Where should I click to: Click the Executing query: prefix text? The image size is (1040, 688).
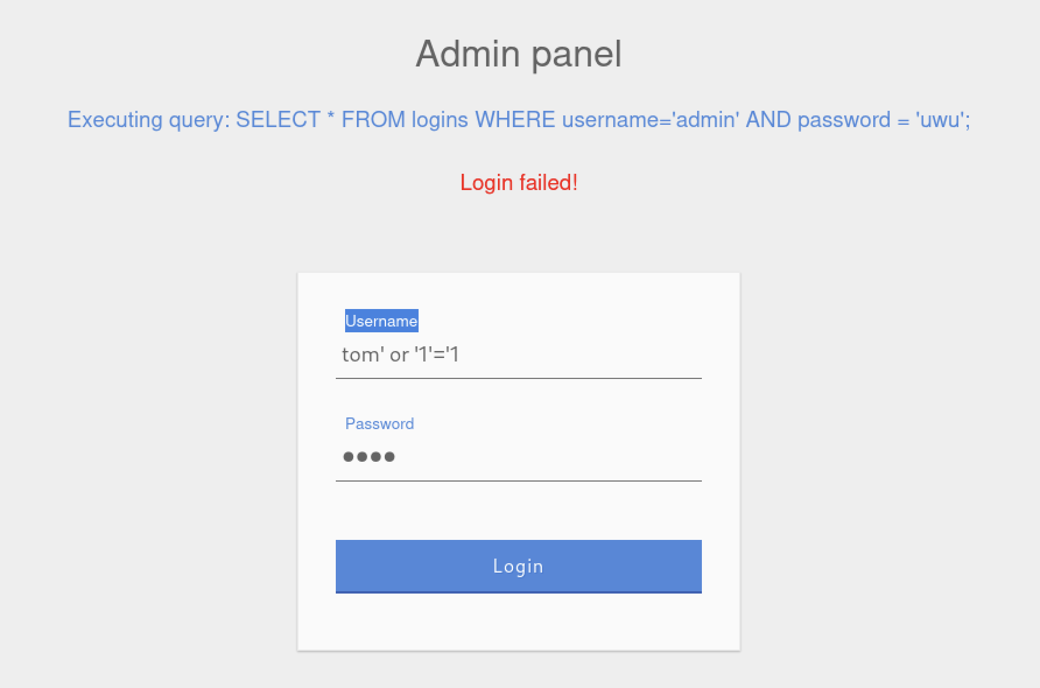(x=149, y=120)
